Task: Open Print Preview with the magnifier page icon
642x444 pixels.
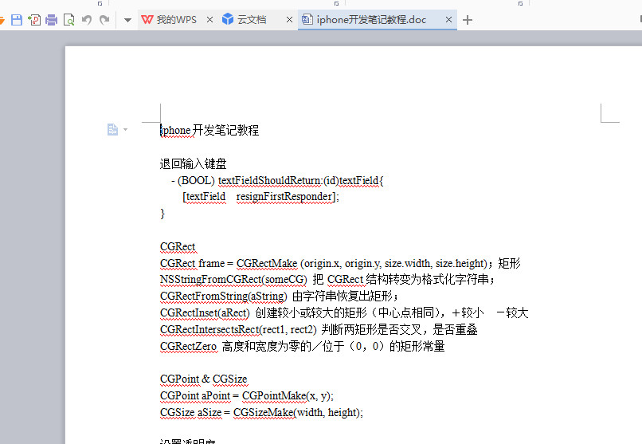Action: pyautogui.click(x=69, y=20)
